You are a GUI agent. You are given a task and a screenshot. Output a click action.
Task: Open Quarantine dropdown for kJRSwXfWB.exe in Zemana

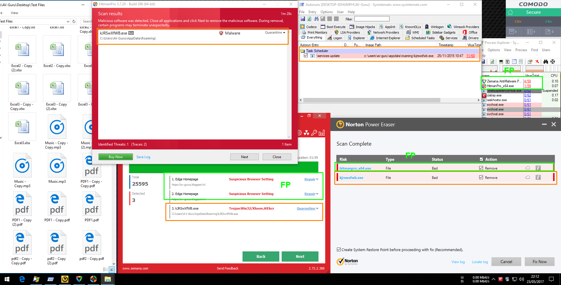click(x=307, y=208)
